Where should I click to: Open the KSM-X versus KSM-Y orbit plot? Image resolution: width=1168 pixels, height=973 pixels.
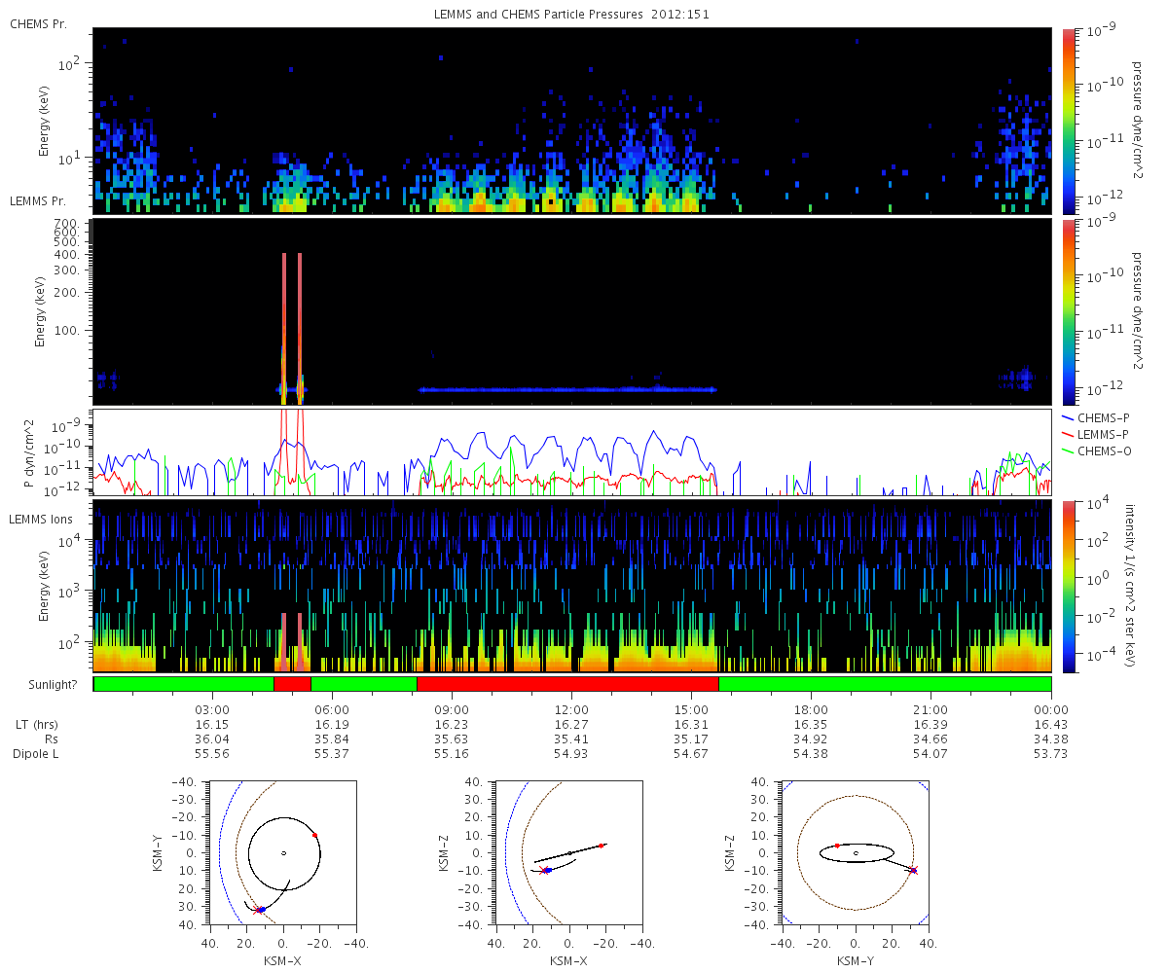coord(283,853)
